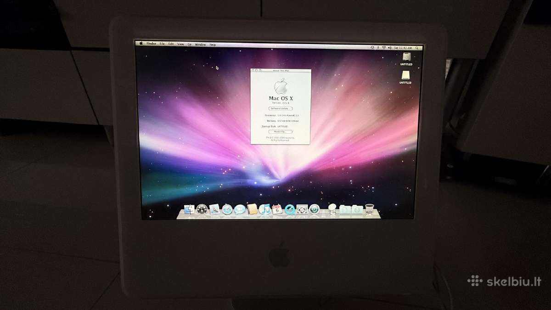Viewport: 551px width, 310px height.
Task: Click the Startup Disk UNTITLED line
Action: [275, 126]
